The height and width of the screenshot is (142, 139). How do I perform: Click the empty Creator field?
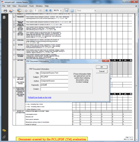click(54, 89)
